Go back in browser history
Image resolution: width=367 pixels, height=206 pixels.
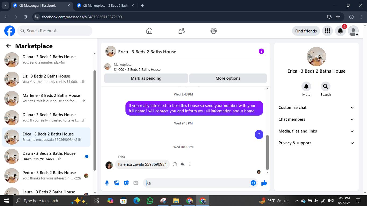pos(6,17)
